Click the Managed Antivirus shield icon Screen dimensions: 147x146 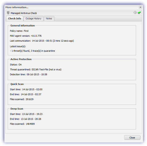(x=8, y=13)
